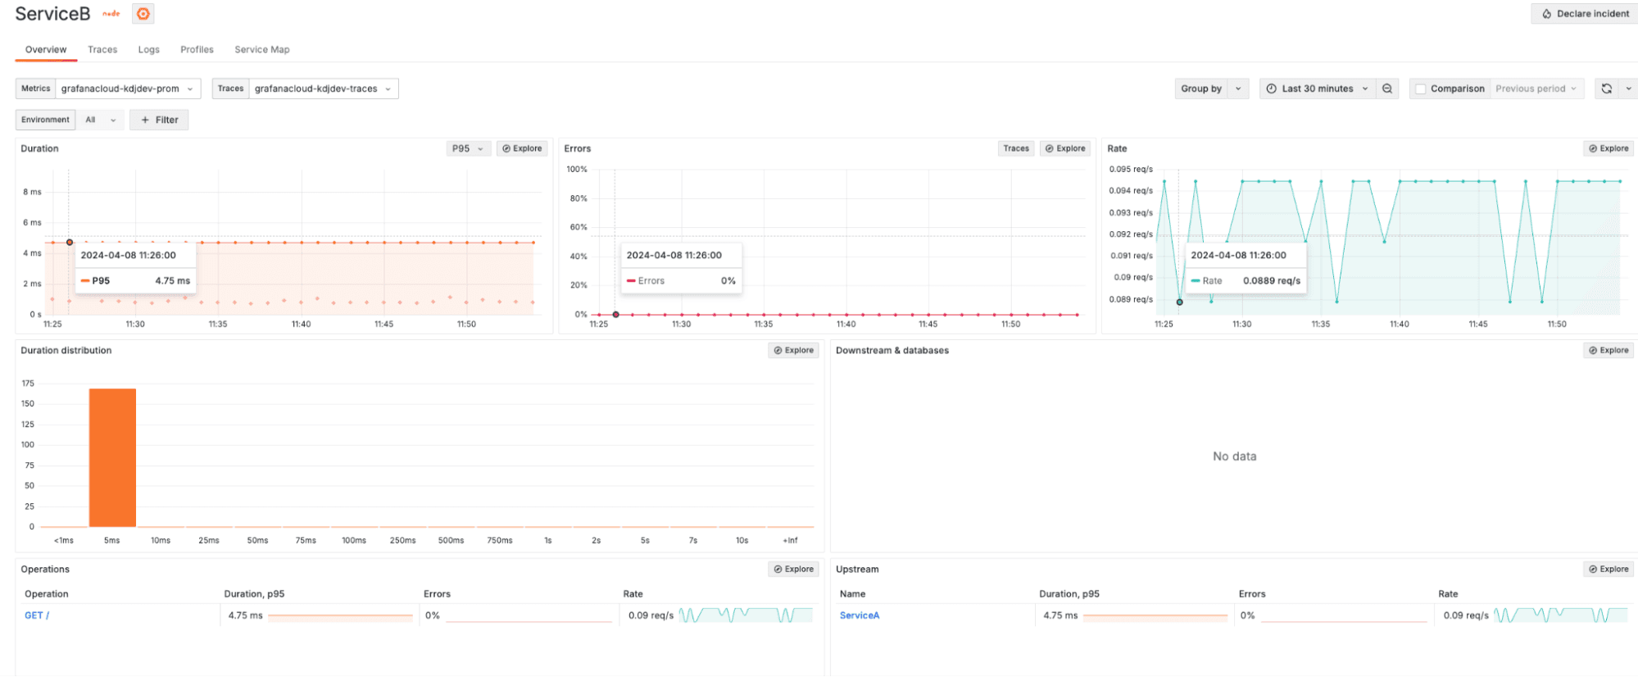Click the refresh dashboard icon
1638x677 pixels.
pos(1607,89)
